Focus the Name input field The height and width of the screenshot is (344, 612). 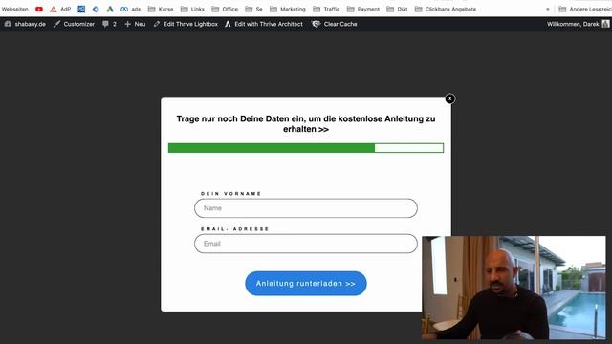coord(306,208)
